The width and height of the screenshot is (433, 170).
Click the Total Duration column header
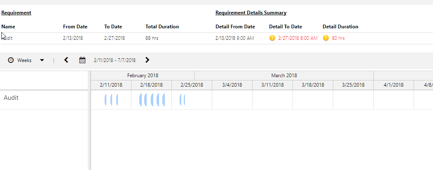point(162,27)
